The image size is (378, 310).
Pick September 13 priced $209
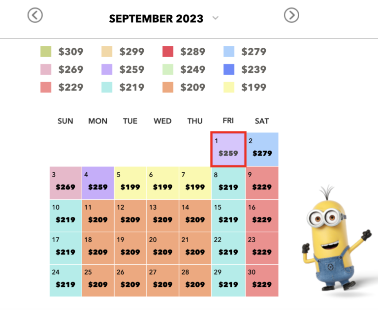(163, 216)
